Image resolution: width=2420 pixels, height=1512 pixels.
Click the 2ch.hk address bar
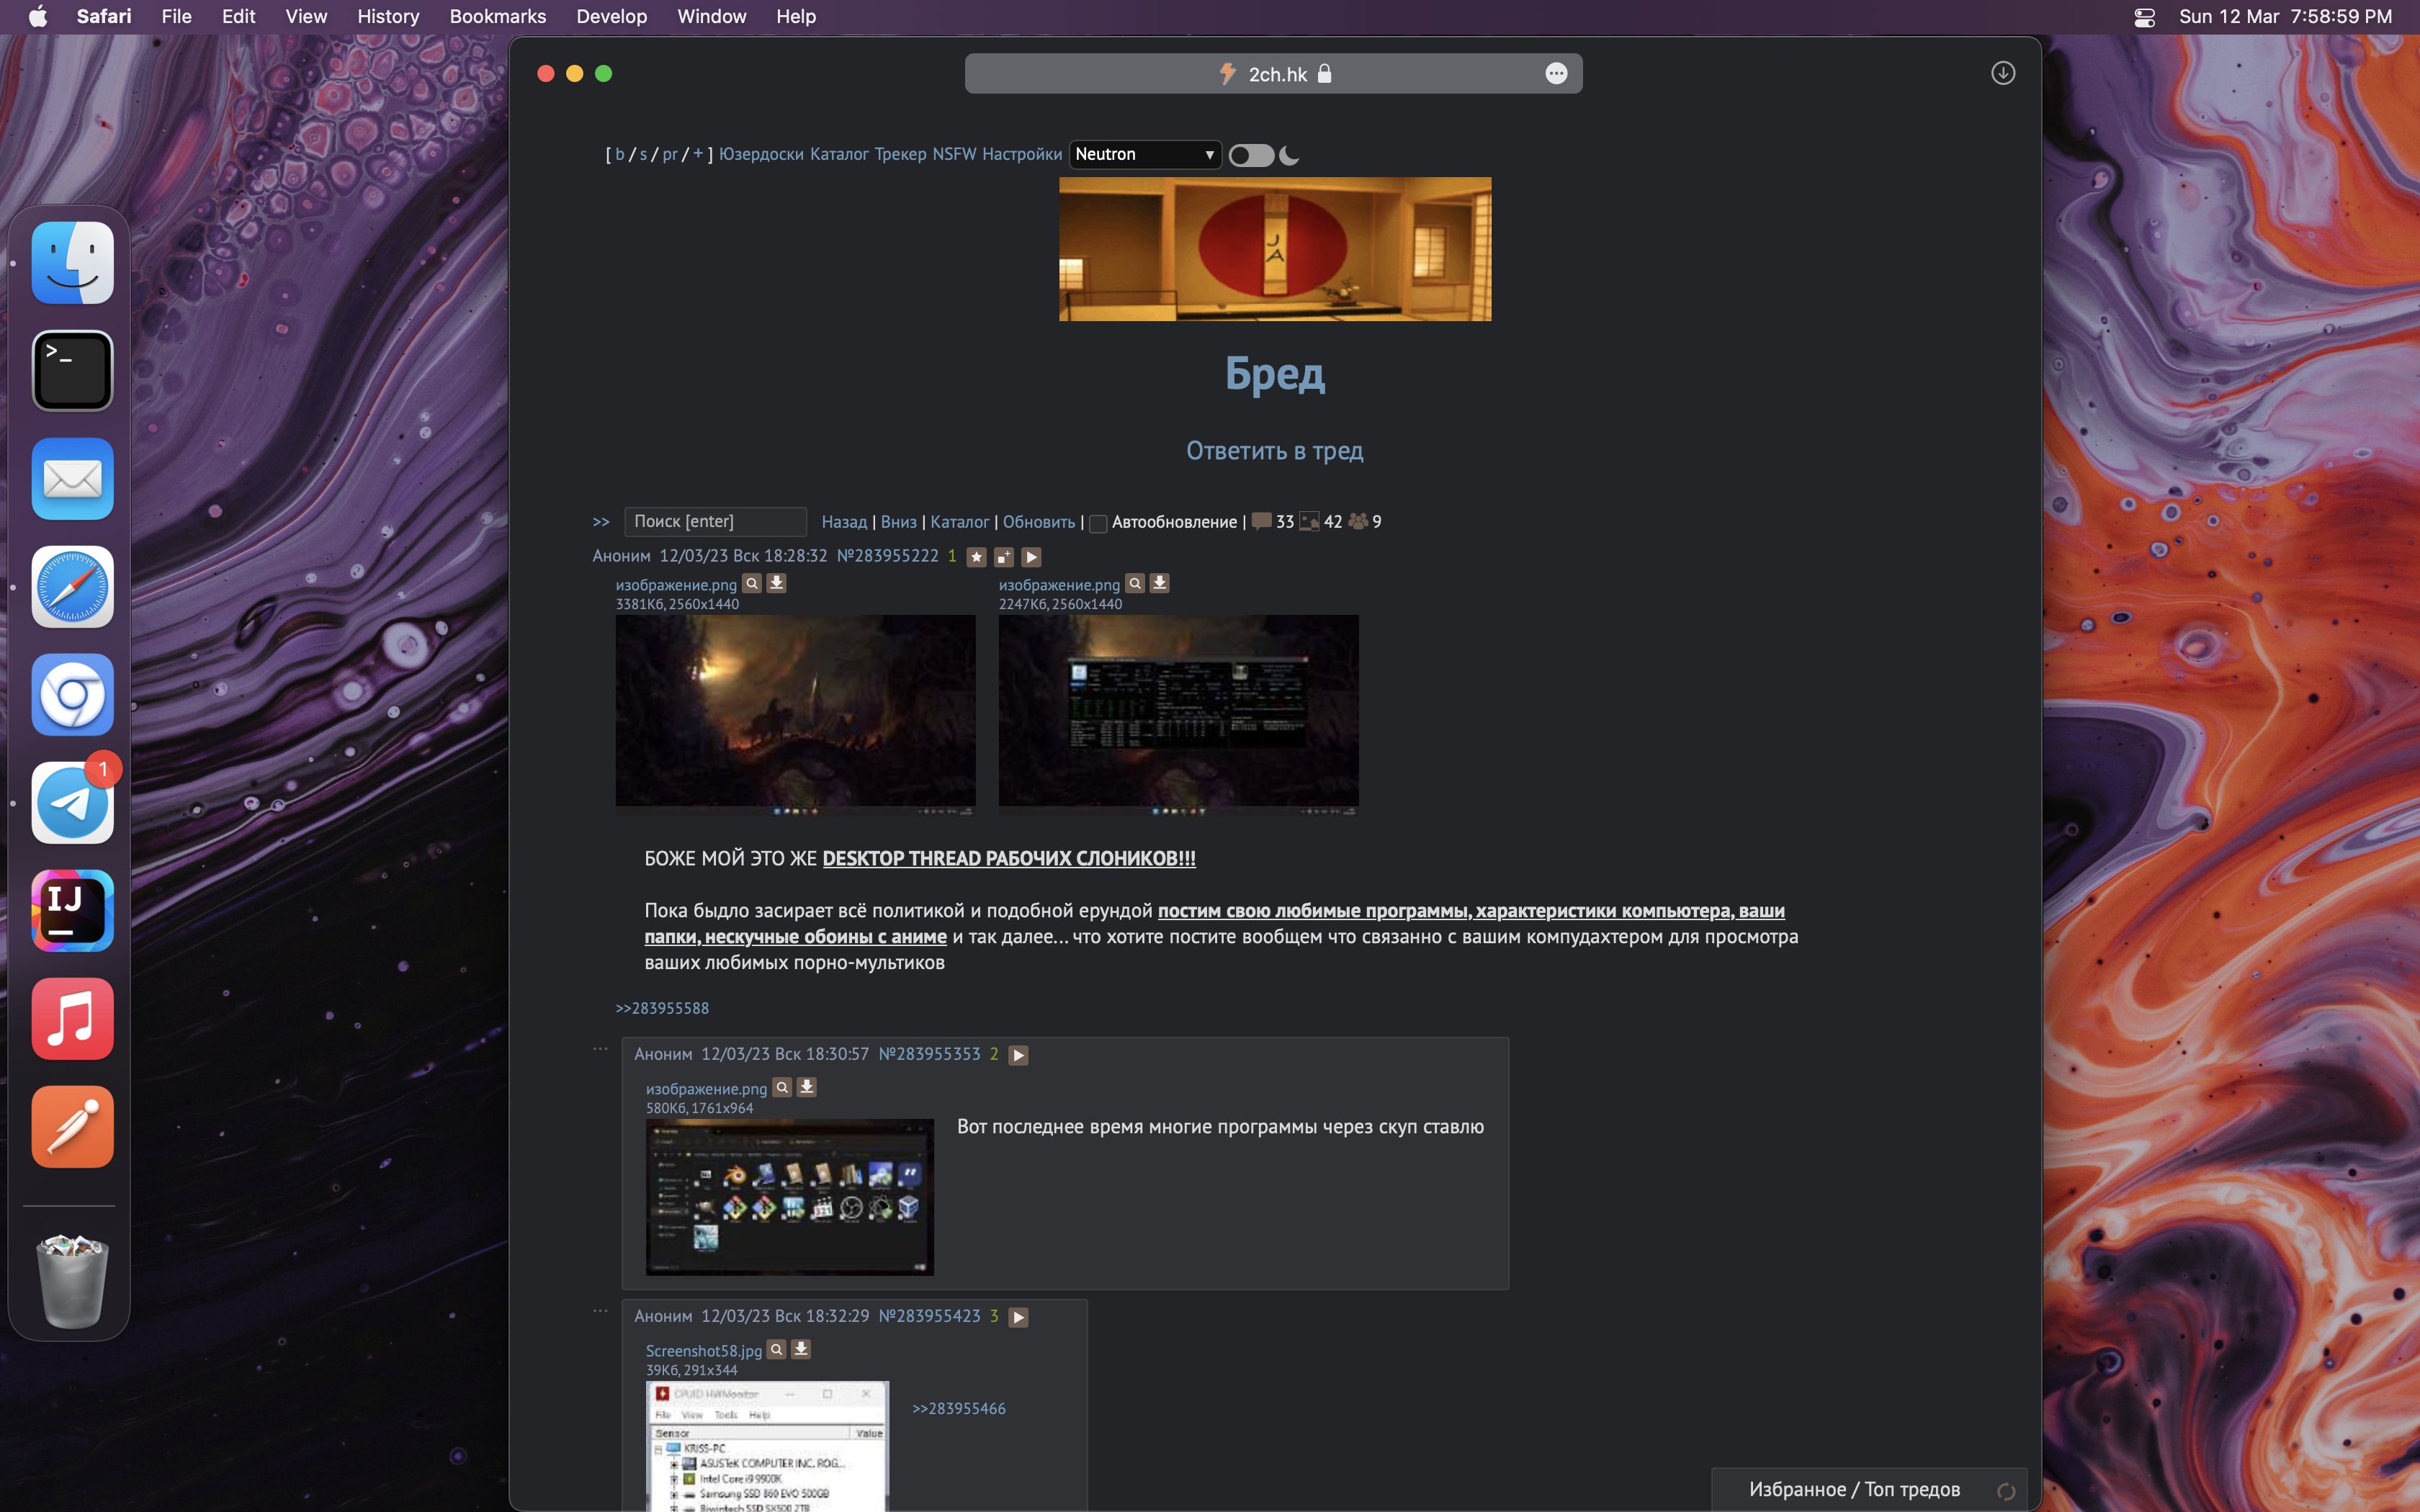point(1273,74)
